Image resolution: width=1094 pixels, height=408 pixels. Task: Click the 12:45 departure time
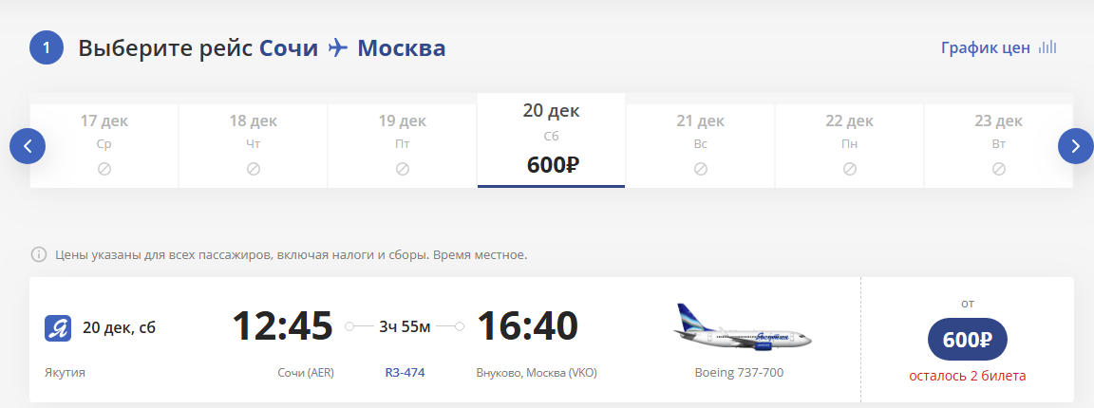point(282,327)
